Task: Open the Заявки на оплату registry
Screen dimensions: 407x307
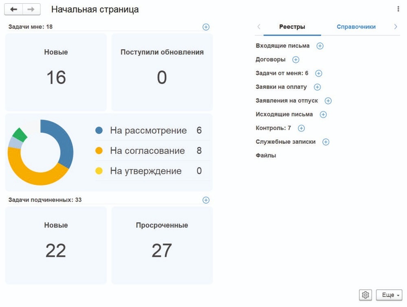Action: click(x=281, y=87)
